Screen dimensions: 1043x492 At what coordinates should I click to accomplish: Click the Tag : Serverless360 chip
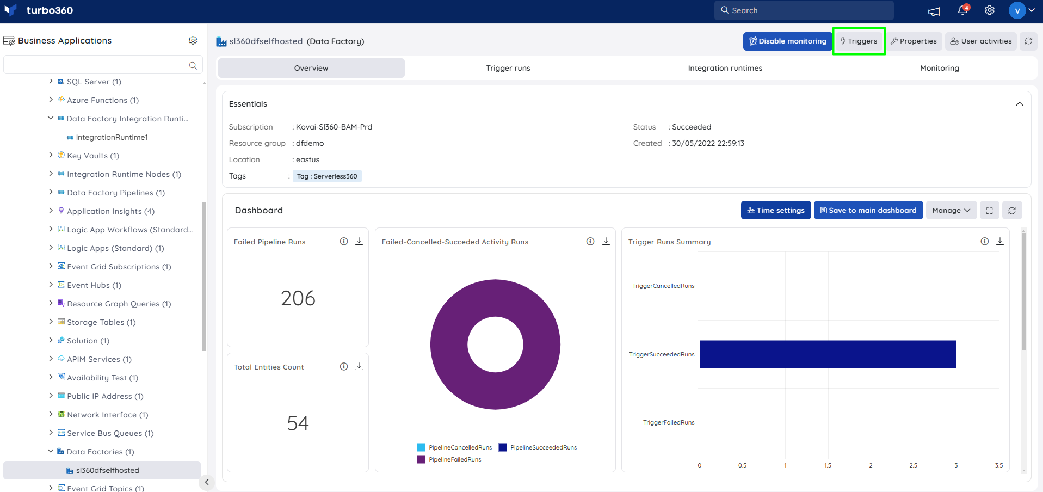(x=327, y=176)
